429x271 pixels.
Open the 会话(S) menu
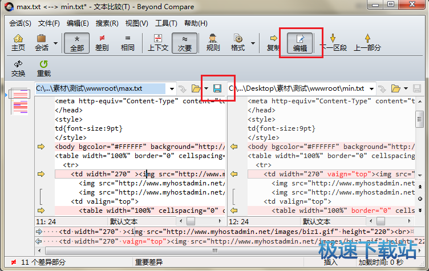[x=20, y=23]
